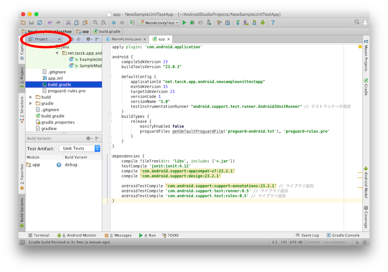This screenshot has height=272, width=388.
Task: Open the Gradle side panel tab
Action: [366, 87]
